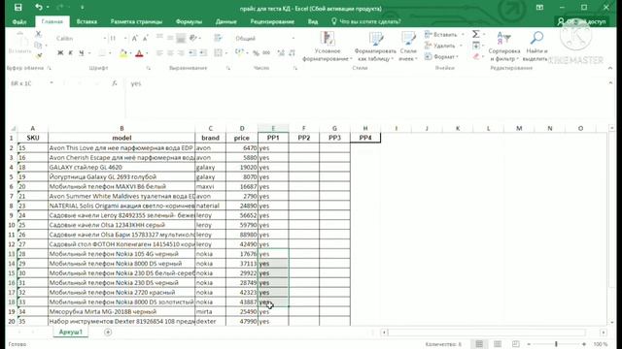
Task: Open Sort & Filter (Сортировка и фильтр)
Action: click(x=503, y=47)
